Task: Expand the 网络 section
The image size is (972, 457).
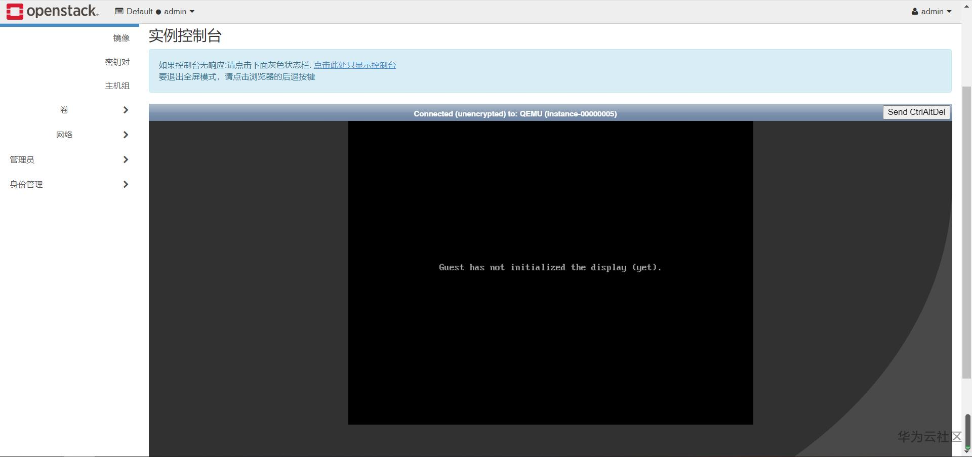Action: point(69,135)
